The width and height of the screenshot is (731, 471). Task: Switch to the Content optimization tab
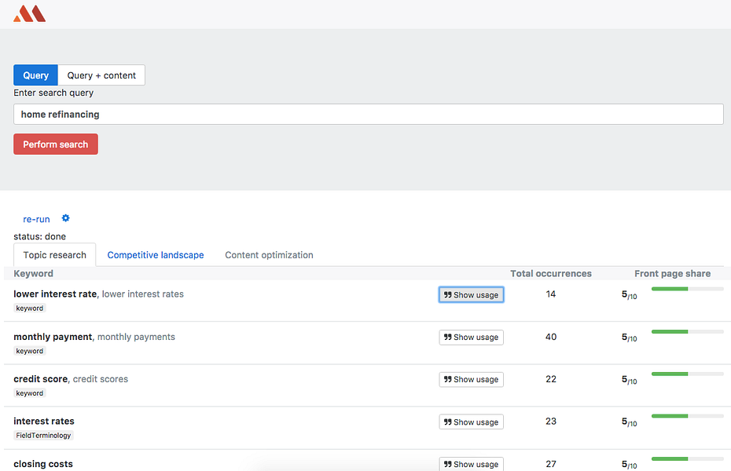coord(268,255)
